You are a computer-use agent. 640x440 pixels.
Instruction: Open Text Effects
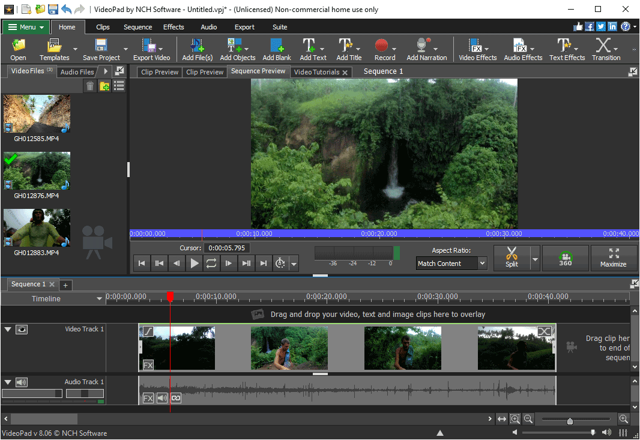click(x=567, y=49)
